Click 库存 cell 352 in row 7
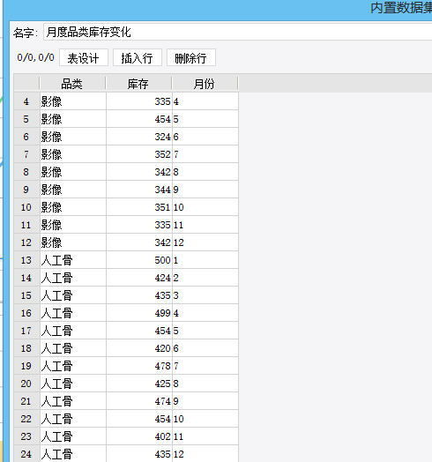This screenshot has width=432, height=462. click(x=139, y=154)
